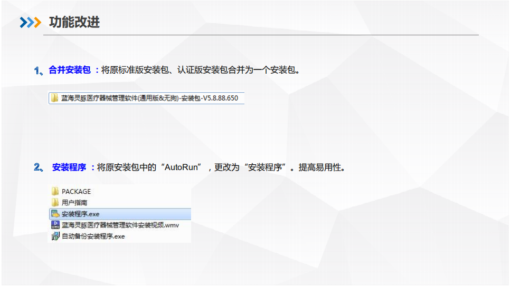Click the .wmv video file icon
This screenshot has width=511, height=287.
point(55,225)
